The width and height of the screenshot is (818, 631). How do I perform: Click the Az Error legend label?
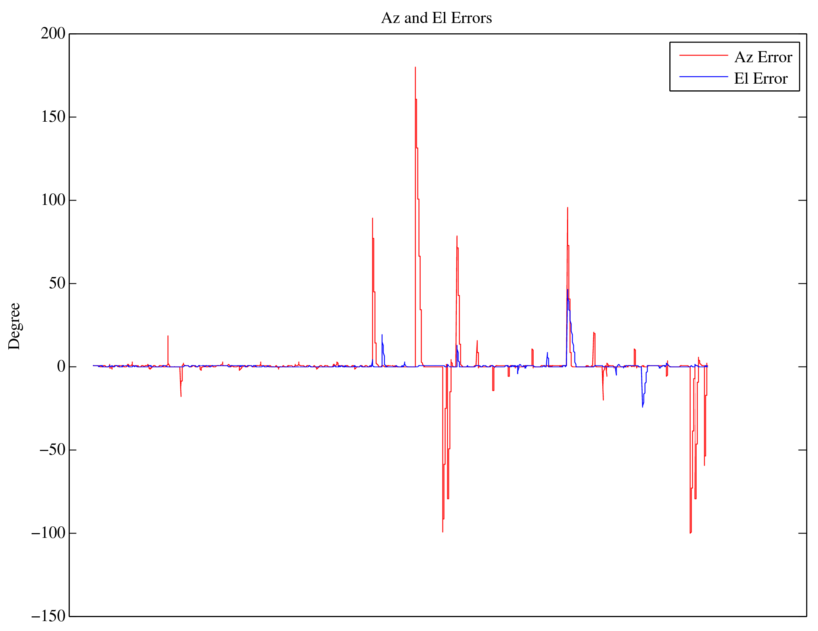click(763, 57)
